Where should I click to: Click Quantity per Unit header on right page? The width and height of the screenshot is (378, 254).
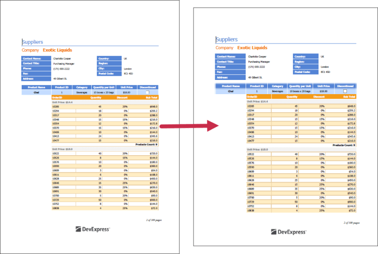(300, 86)
